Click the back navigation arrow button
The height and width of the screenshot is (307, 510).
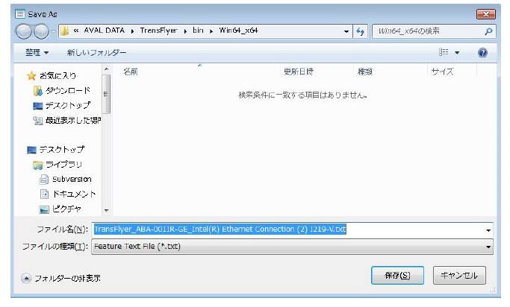pyautogui.click(x=25, y=31)
